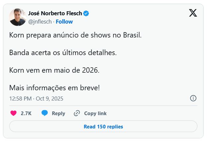This screenshot has width=210, height=141.
Task: Follow José Norberto Flesch
Action: (x=64, y=22)
